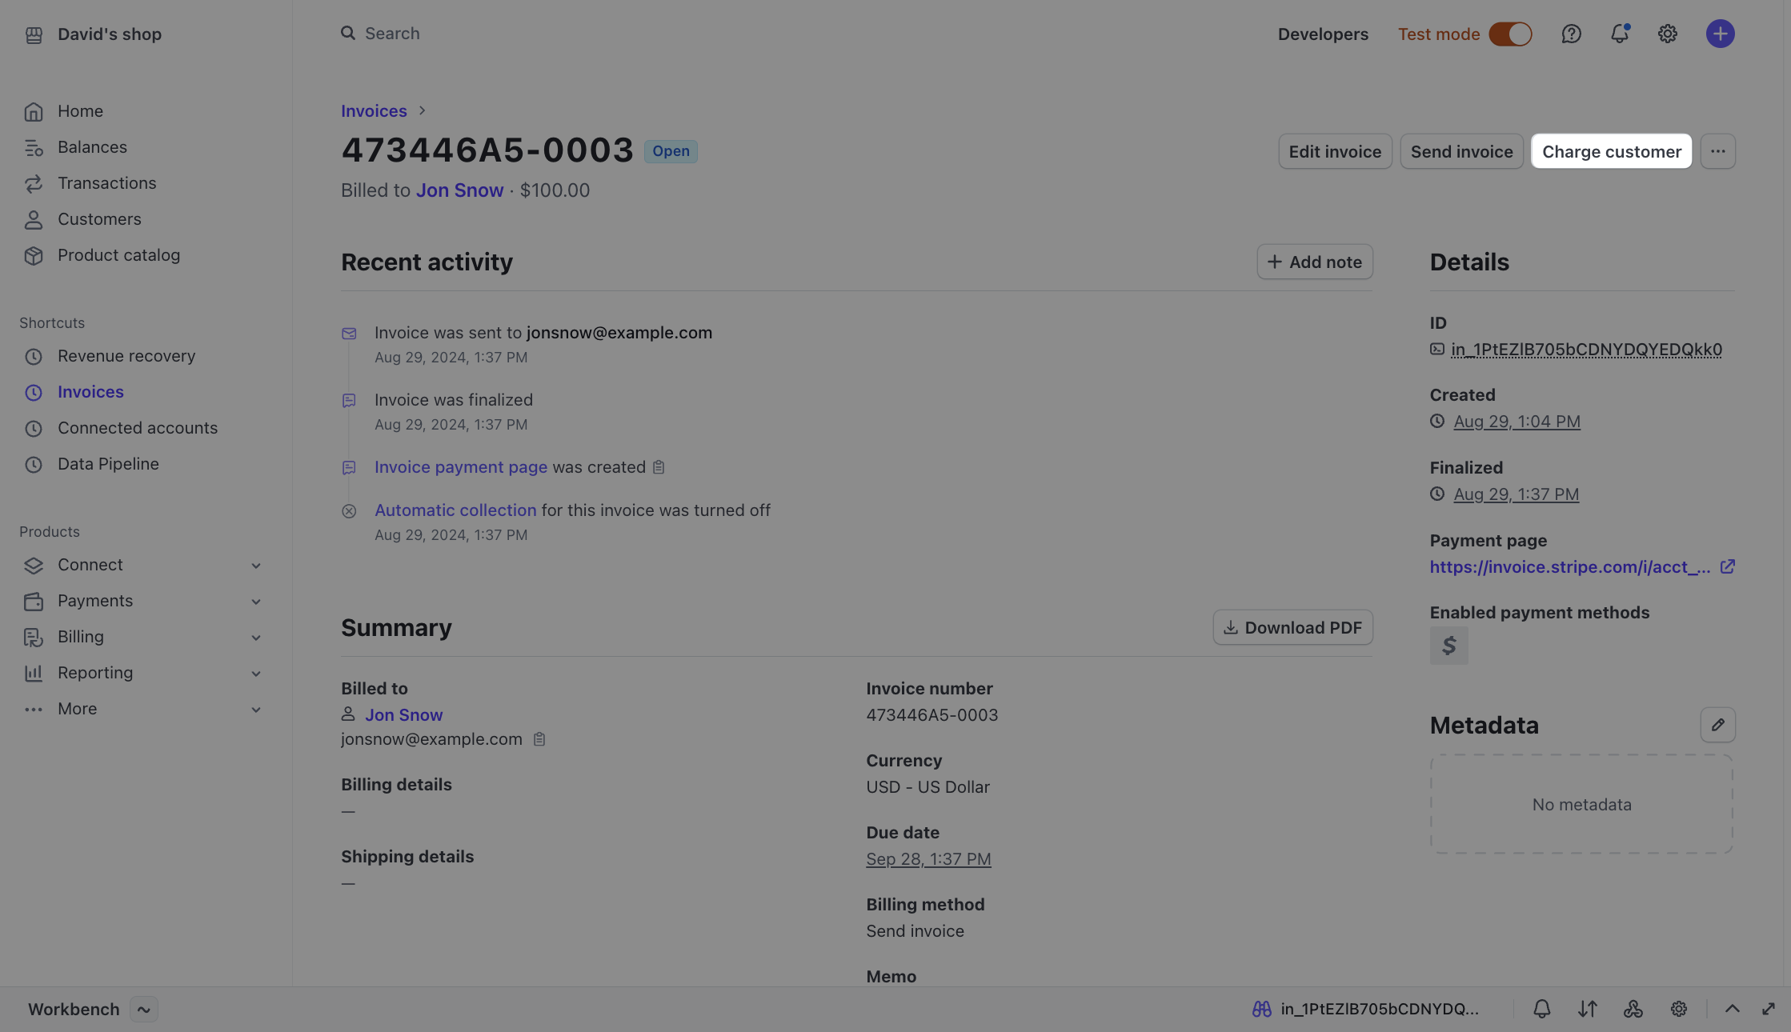Viewport: 1791px width, 1032px height.
Task: Open the three-dot overflow menu
Action: (1717, 151)
